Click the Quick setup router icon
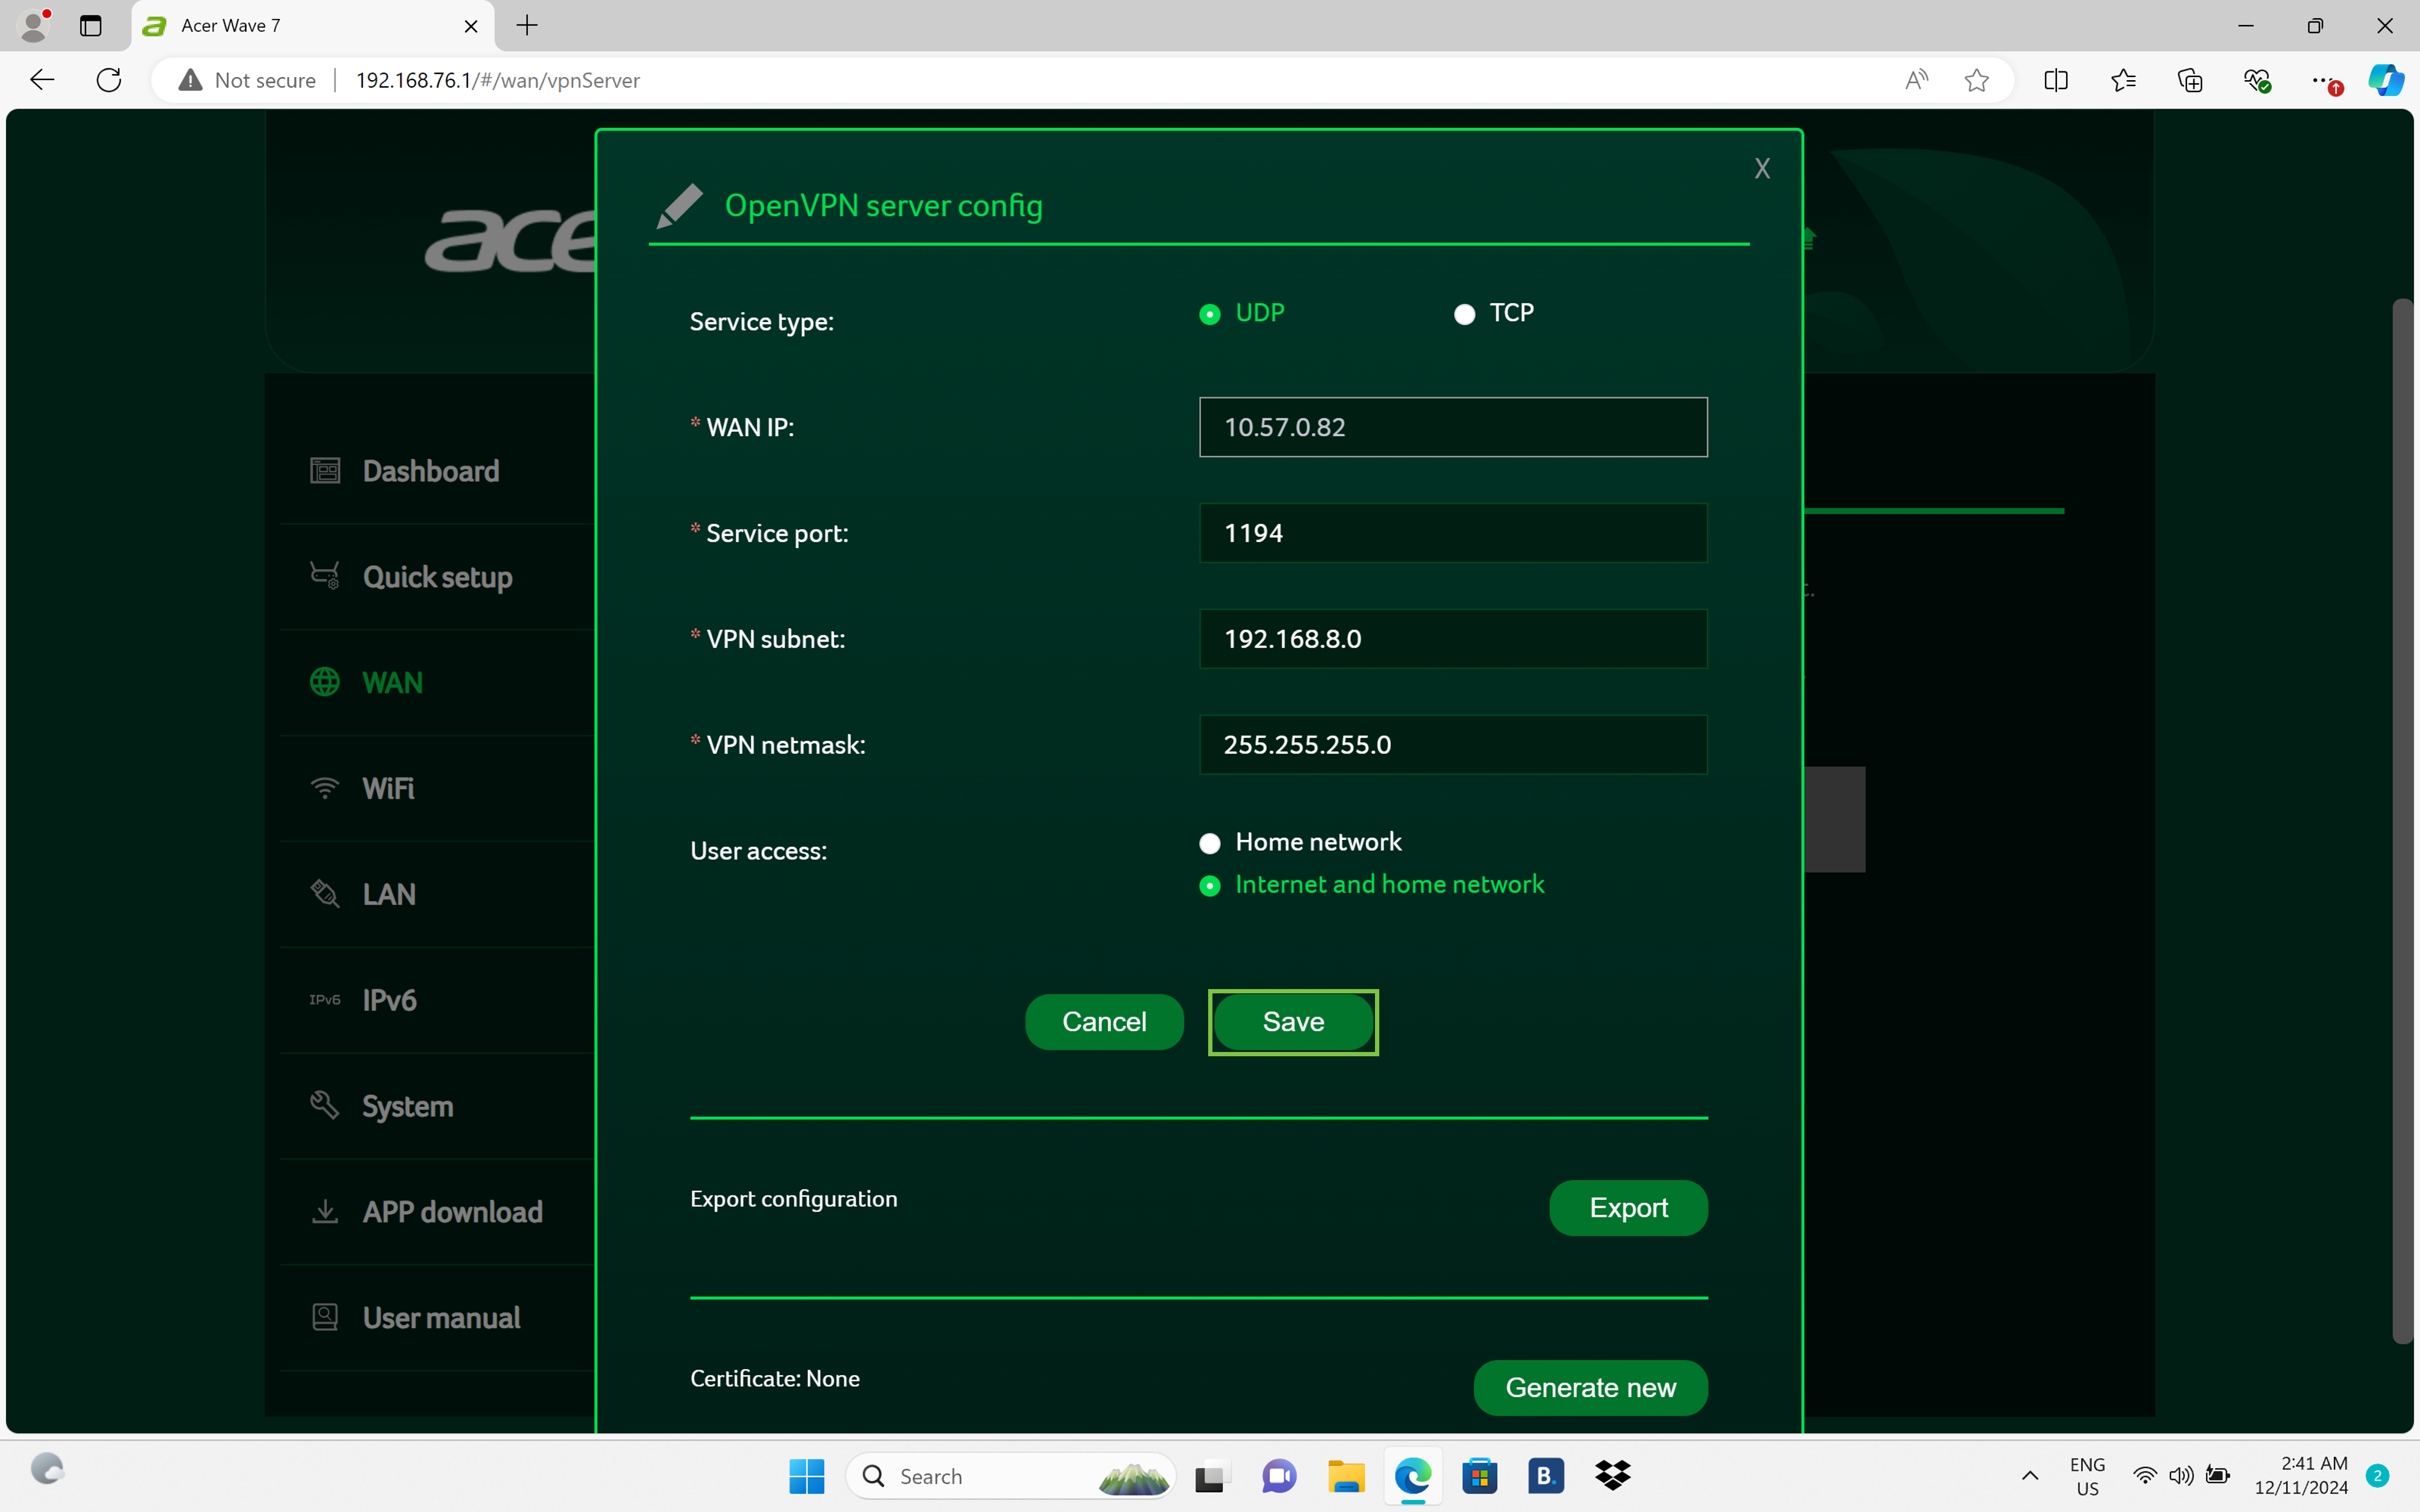 point(325,576)
